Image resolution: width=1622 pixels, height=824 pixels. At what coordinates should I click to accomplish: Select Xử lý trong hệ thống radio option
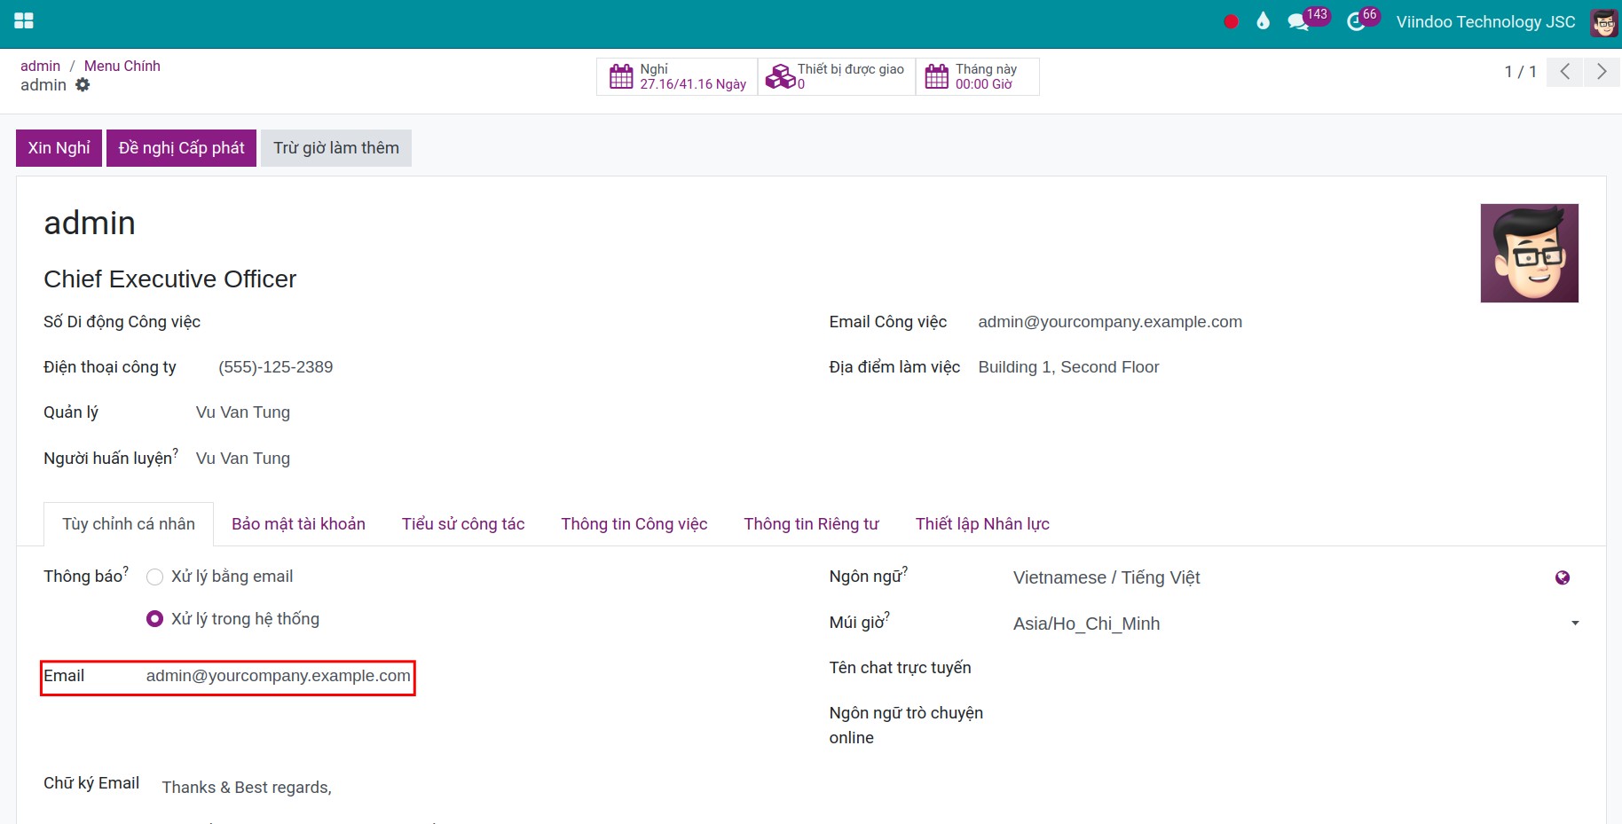pyautogui.click(x=154, y=619)
